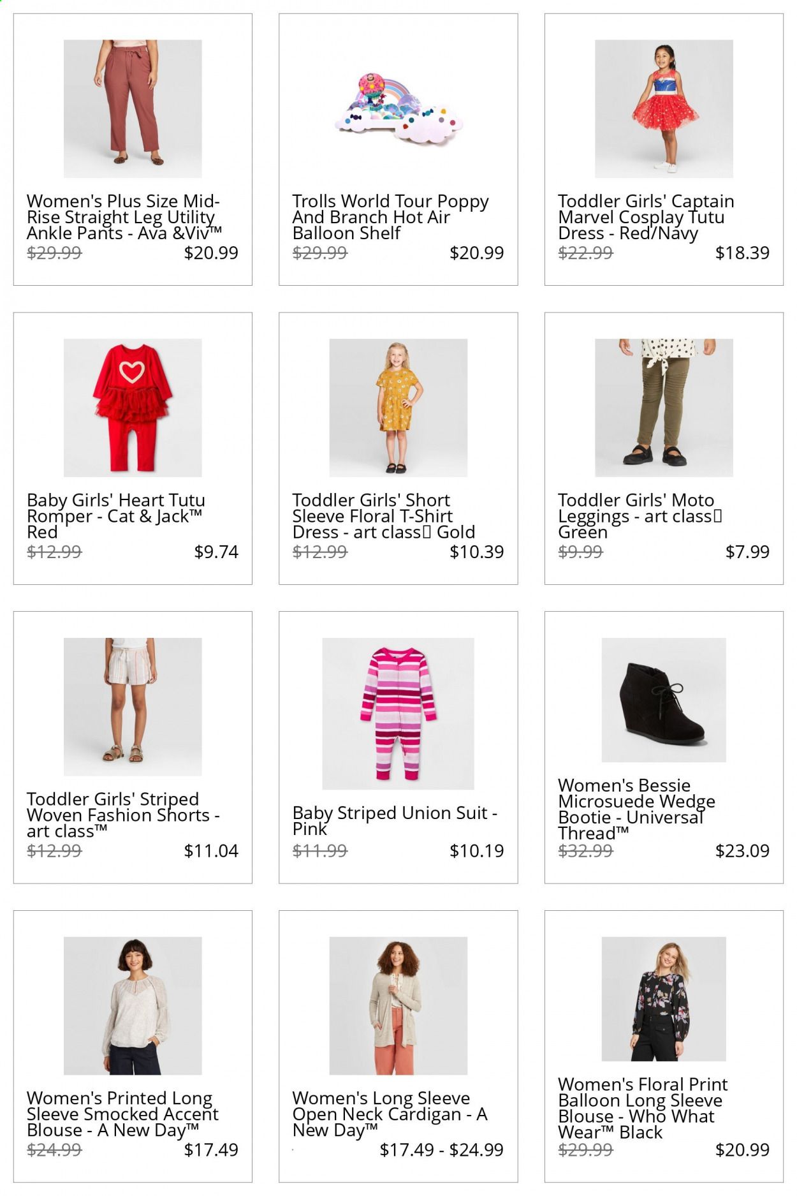
Task: Click the $20.99 price of Trolls shelf
Action: point(476,253)
